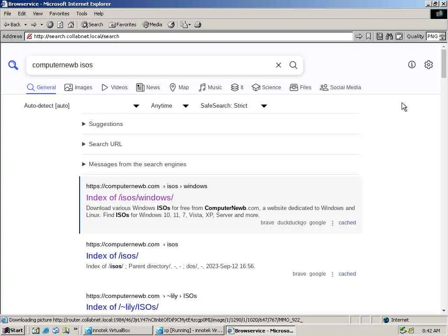This screenshot has width=448, height=336.
Task: Click the blue magnifier logo icon
Action: (13, 65)
